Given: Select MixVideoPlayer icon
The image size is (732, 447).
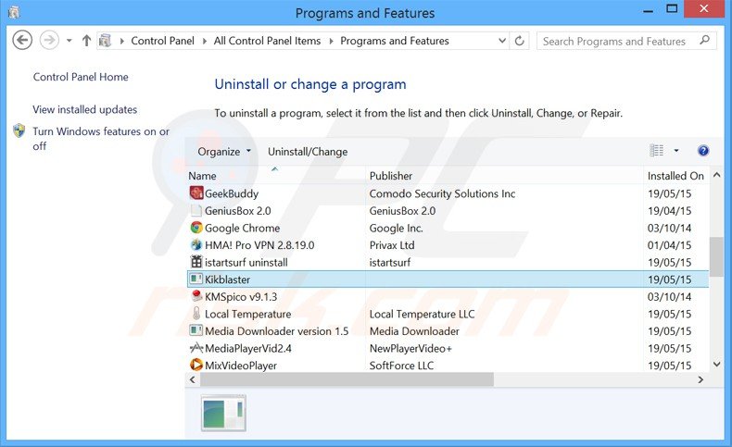Looking at the screenshot, I should click(196, 365).
